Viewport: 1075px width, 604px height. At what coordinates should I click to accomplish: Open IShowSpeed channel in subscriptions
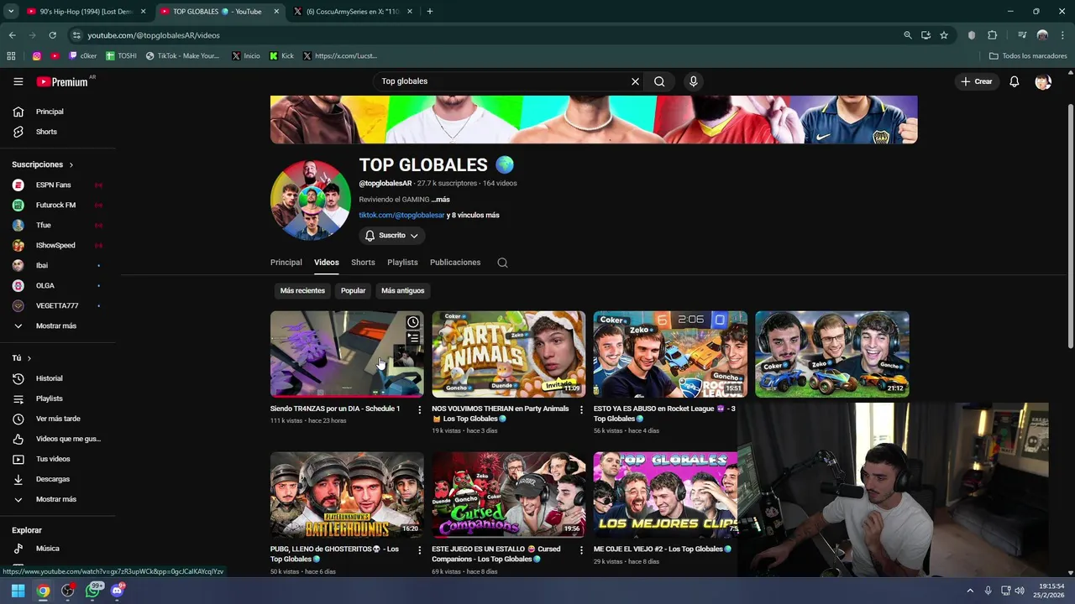point(59,245)
